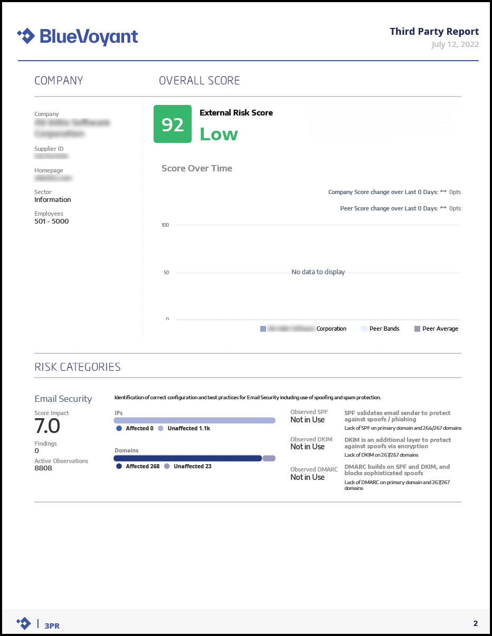Click the "No data to display" message
The height and width of the screenshot is (636, 492).
click(318, 272)
